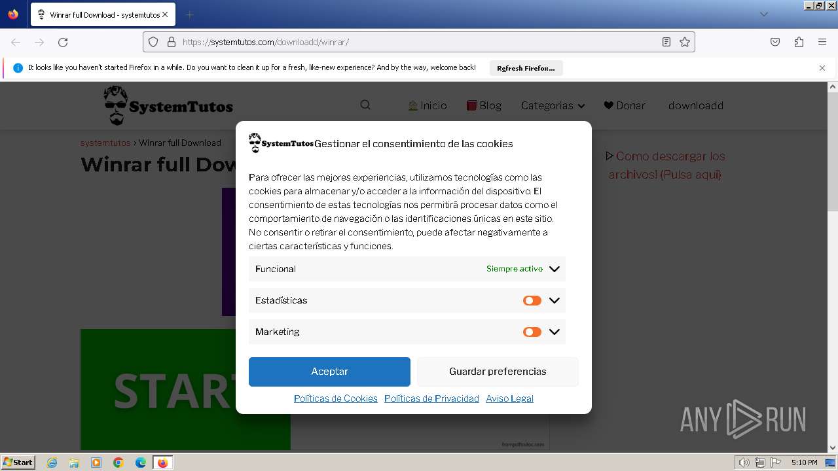Click the SystemTutos logo in cookie dialog
The image size is (838, 471).
point(282,143)
